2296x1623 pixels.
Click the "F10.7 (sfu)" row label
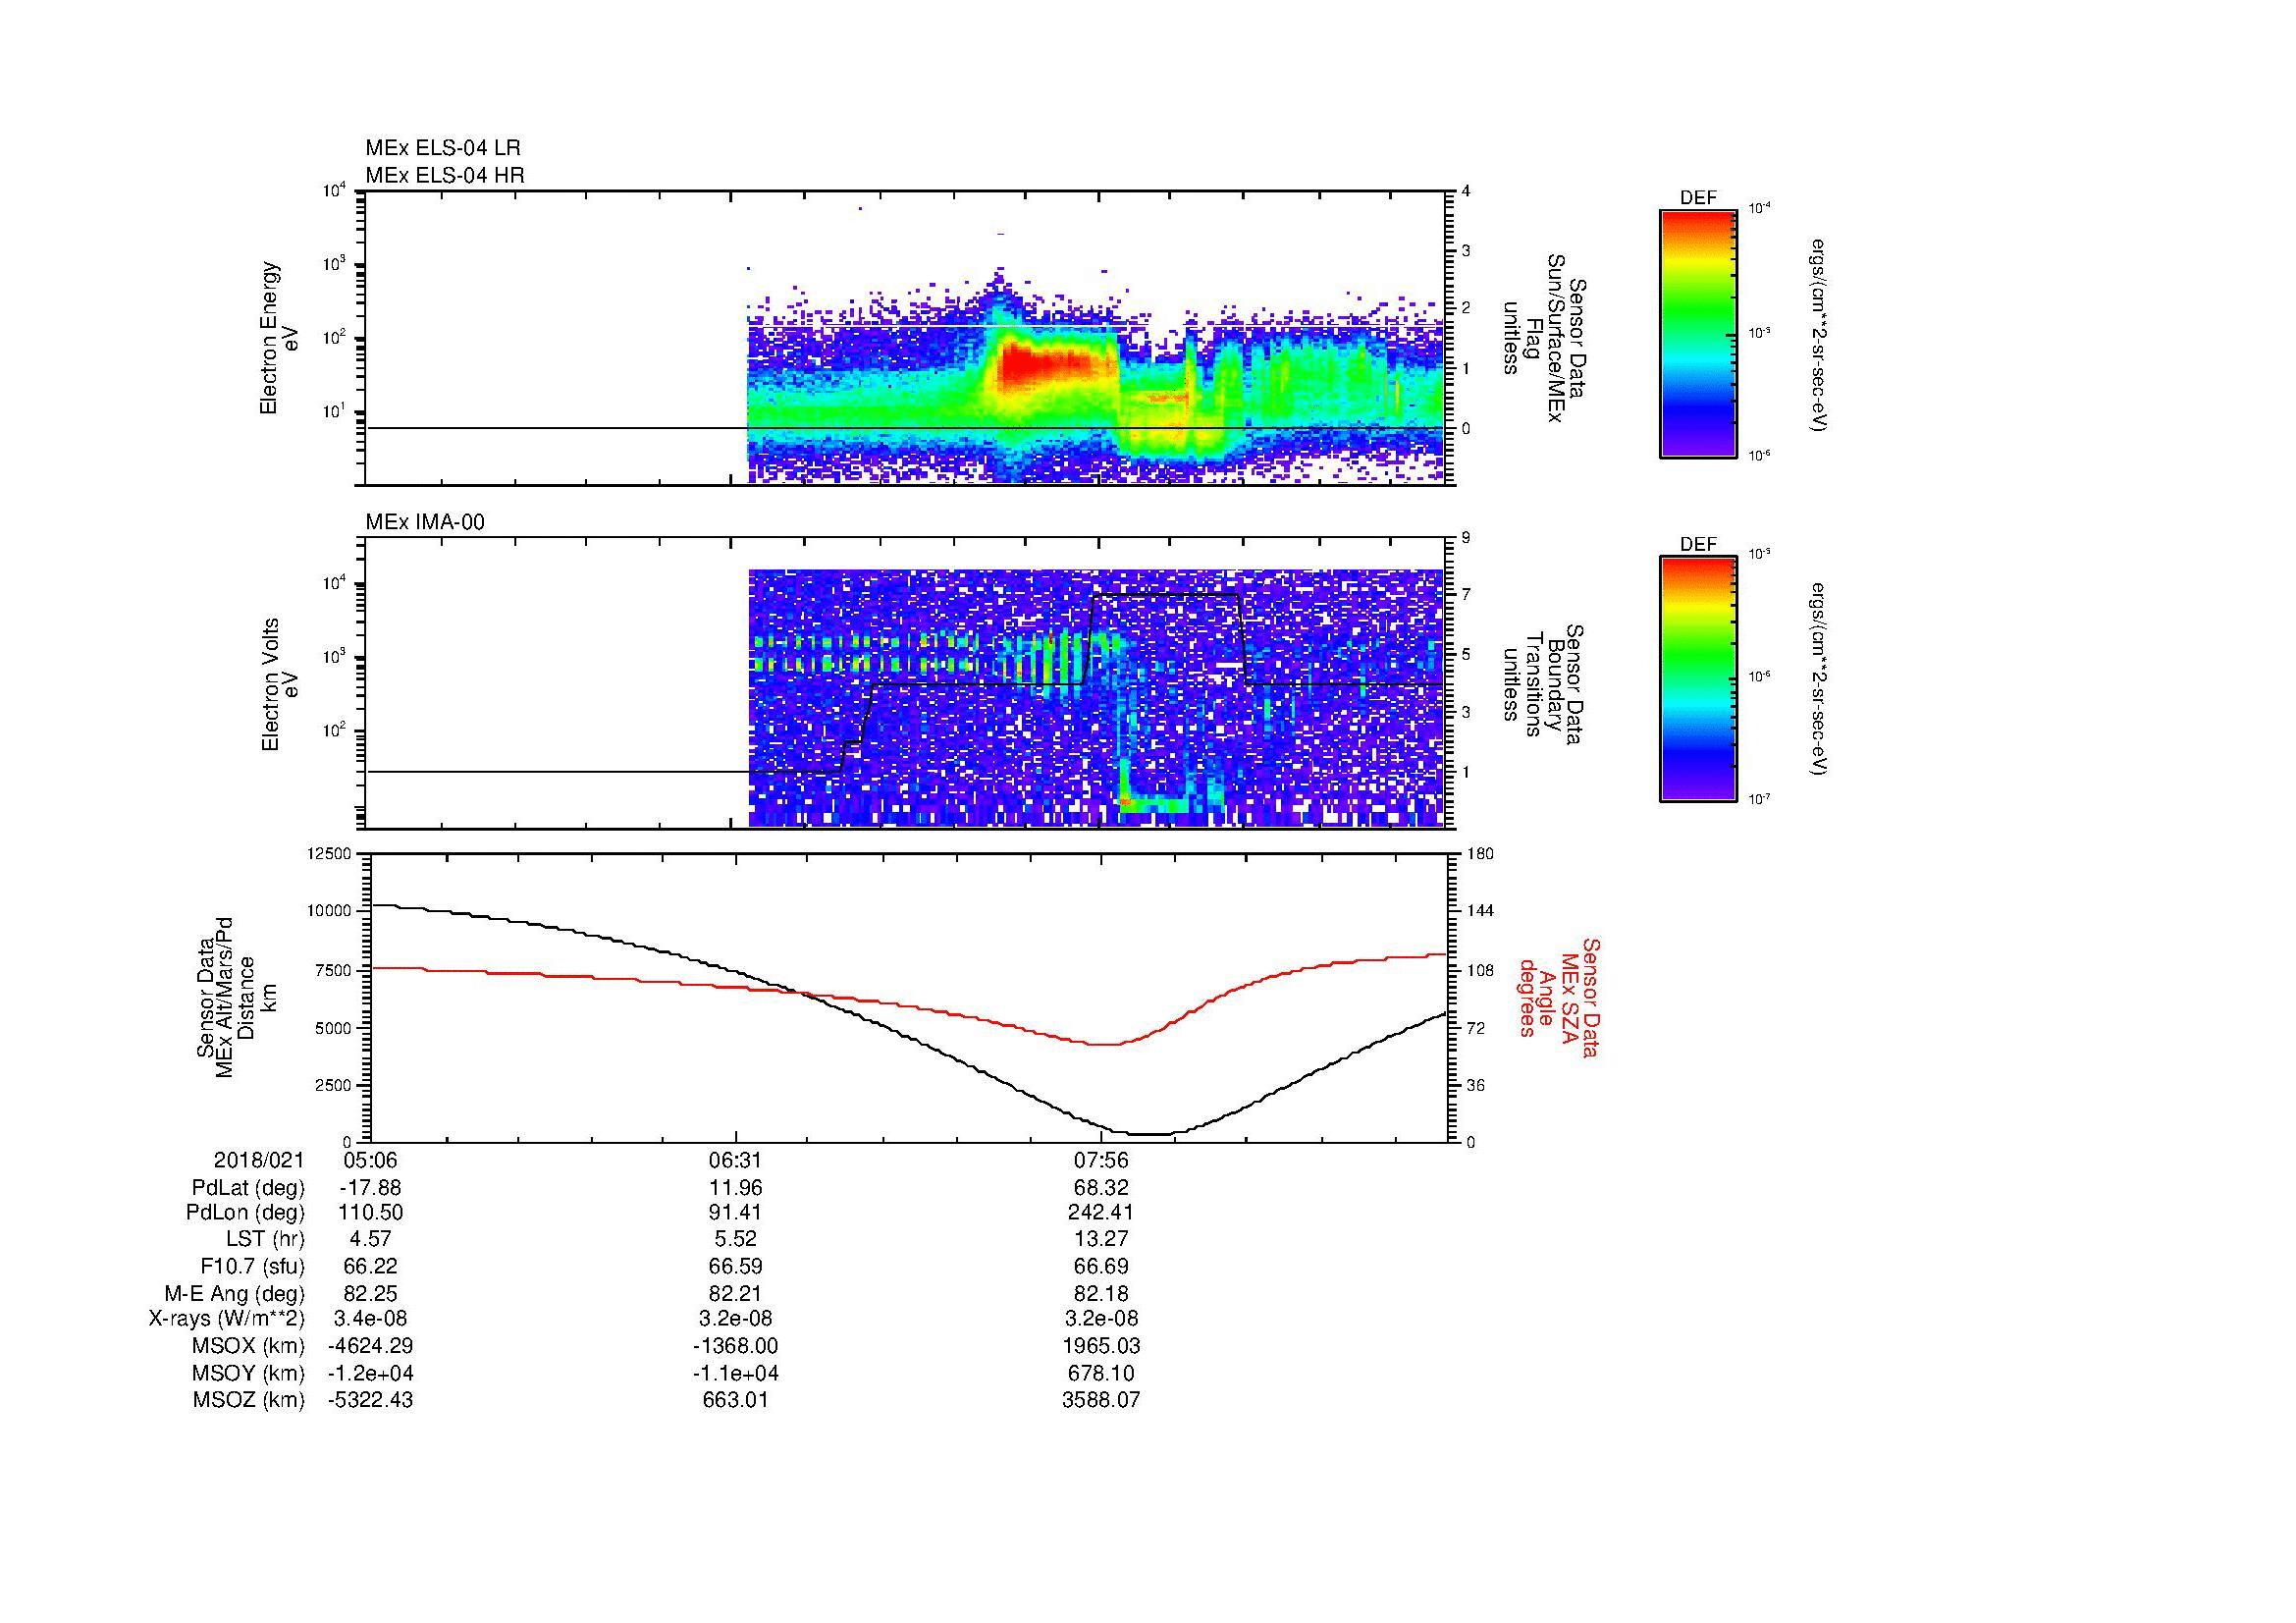[x=252, y=1266]
